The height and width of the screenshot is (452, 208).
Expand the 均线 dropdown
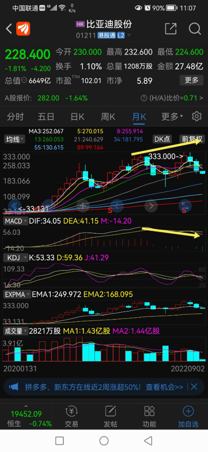pos(14,139)
